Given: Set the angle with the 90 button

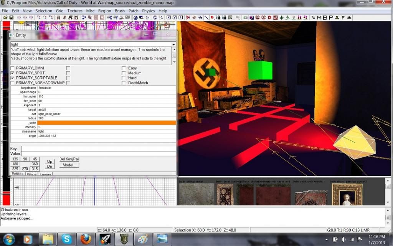Looking at the screenshot, I should coord(25,159).
